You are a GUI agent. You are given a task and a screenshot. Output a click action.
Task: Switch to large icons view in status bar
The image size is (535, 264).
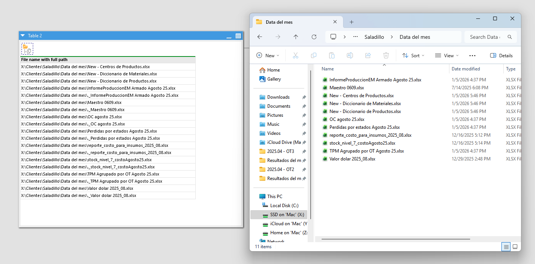point(515,247)
